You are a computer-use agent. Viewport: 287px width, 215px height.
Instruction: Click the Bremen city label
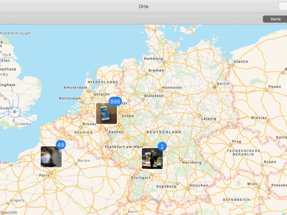tap(156, 70)
